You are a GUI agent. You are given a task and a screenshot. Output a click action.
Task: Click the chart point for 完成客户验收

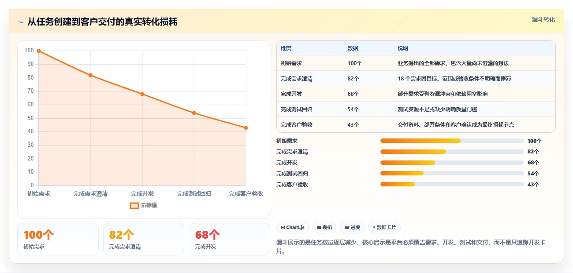246,128
